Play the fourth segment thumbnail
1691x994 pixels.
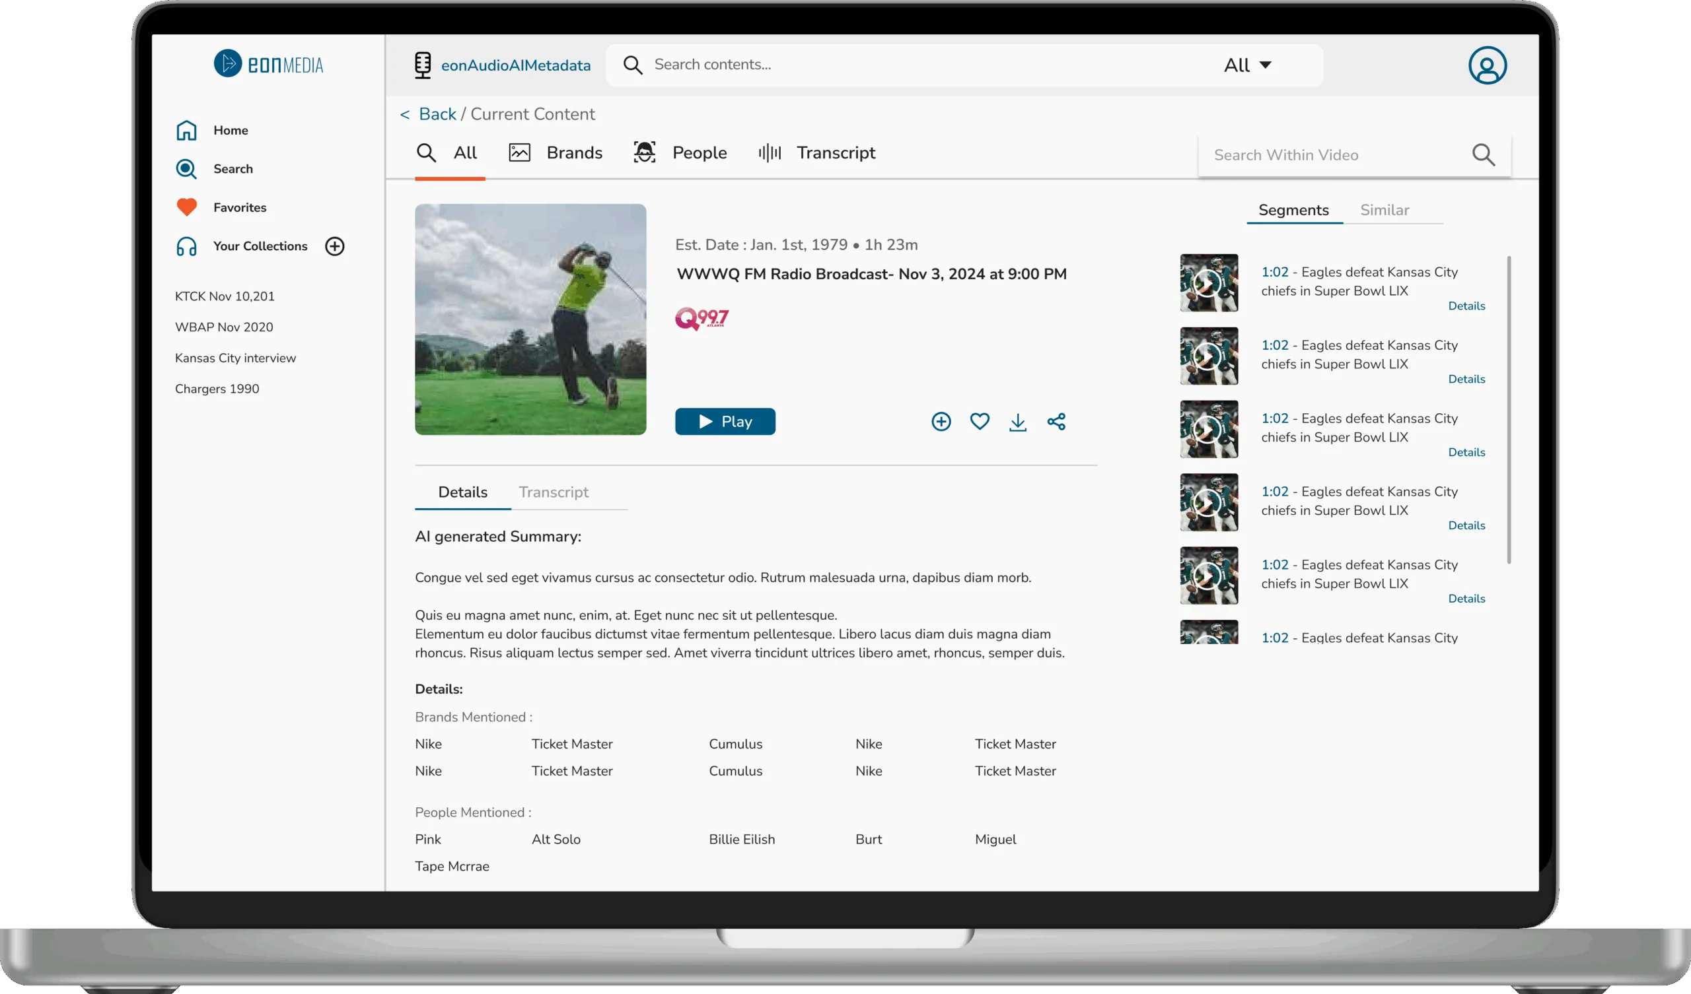point(1209,502)
